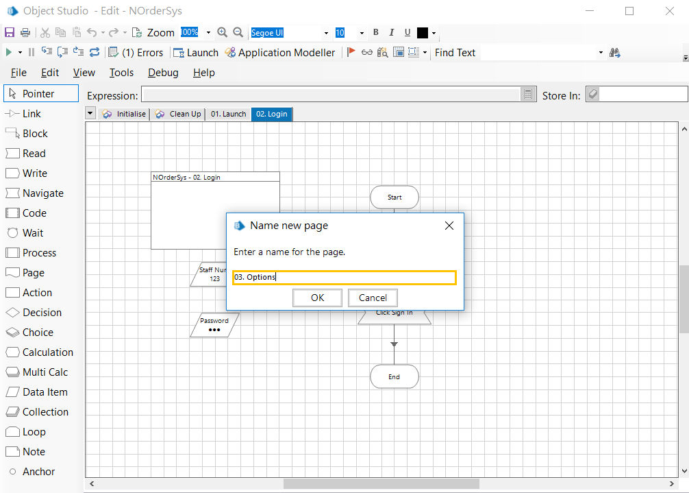The width and height of the screenshot is (689, 493).
Task: Click the Expression input field
Action: point(331,94)
